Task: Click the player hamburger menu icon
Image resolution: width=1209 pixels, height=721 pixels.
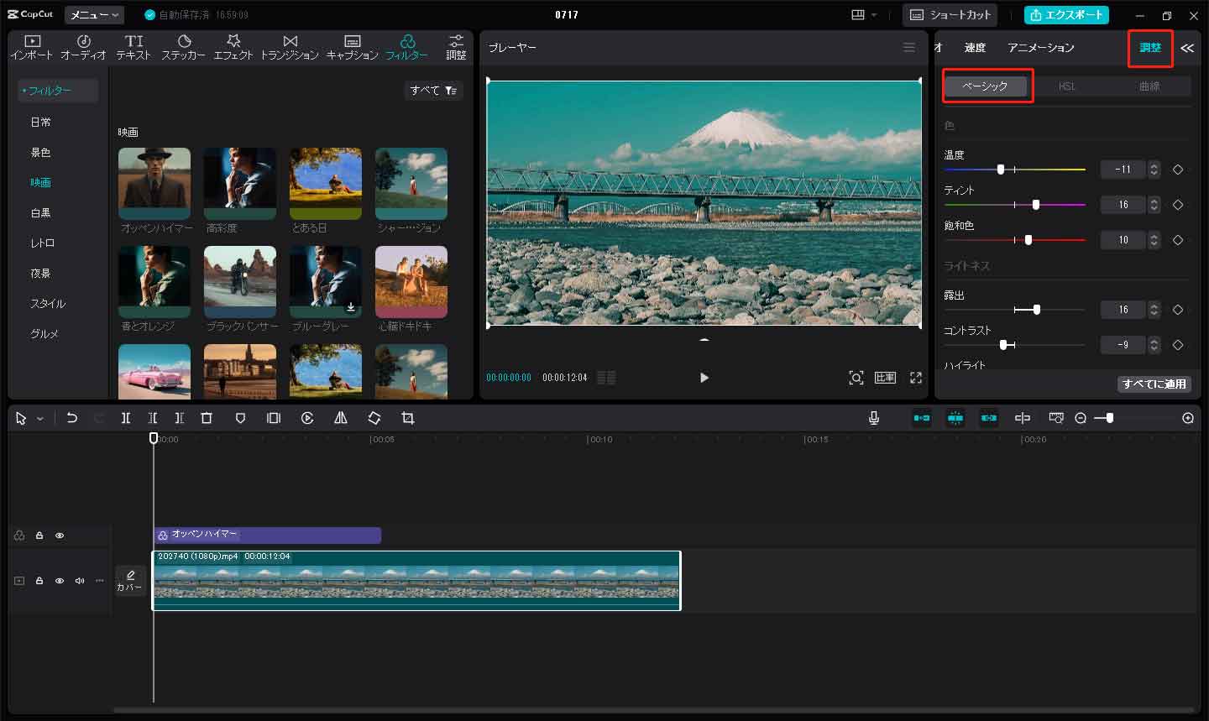Action: pyautogui.click(x=909, y=48)
